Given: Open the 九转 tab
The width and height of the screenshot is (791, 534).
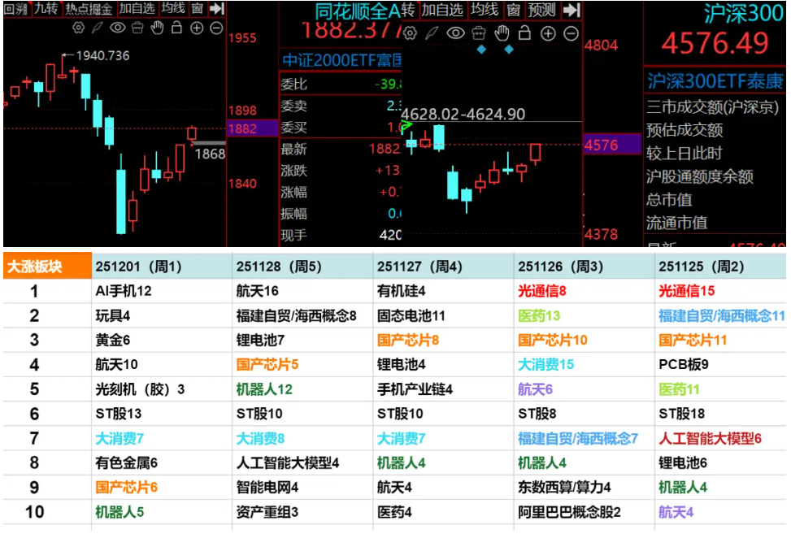Looking at the screenshot, I should point(46,8).
